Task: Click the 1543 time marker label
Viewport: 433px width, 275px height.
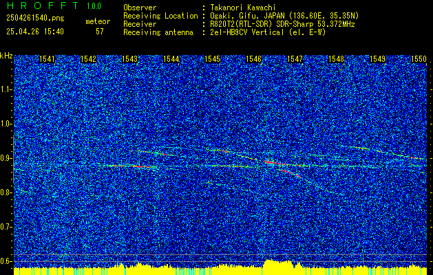Action: [x=130, y=59]
